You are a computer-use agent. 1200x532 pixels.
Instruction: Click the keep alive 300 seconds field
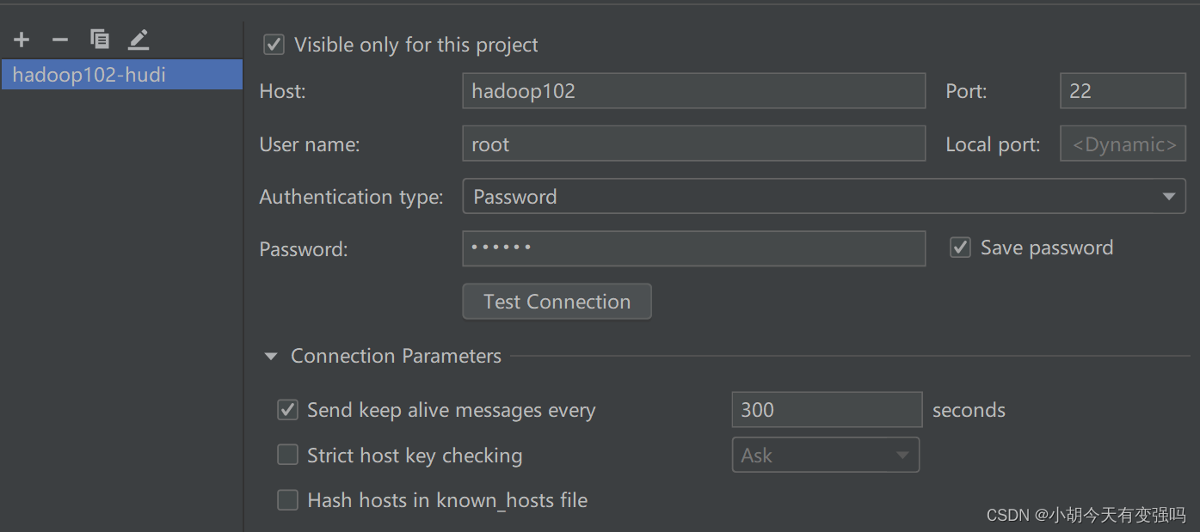827,410
